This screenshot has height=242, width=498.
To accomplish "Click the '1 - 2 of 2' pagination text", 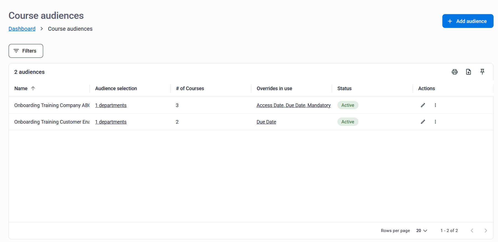I will (x=449, y=231).
